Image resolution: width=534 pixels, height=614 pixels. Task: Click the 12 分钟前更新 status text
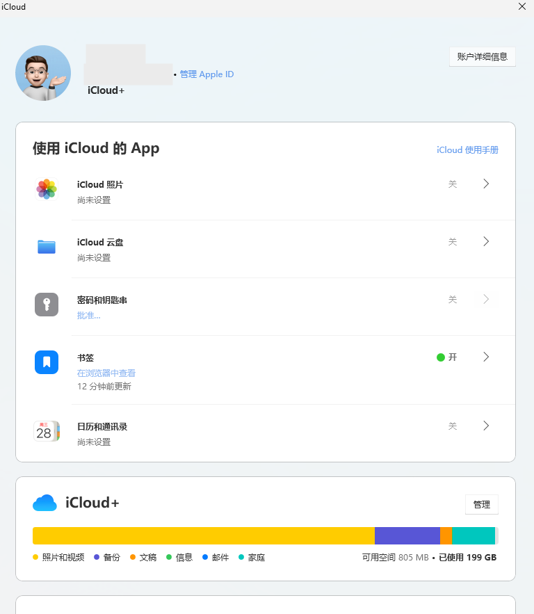(x=104, y=387)
